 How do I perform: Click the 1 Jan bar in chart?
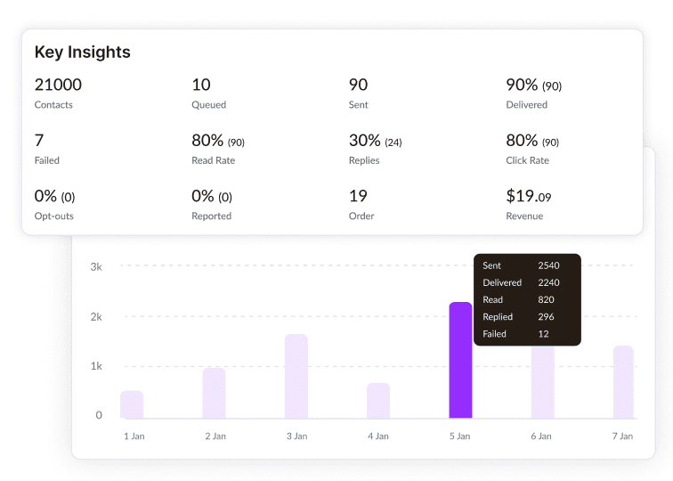132,404
